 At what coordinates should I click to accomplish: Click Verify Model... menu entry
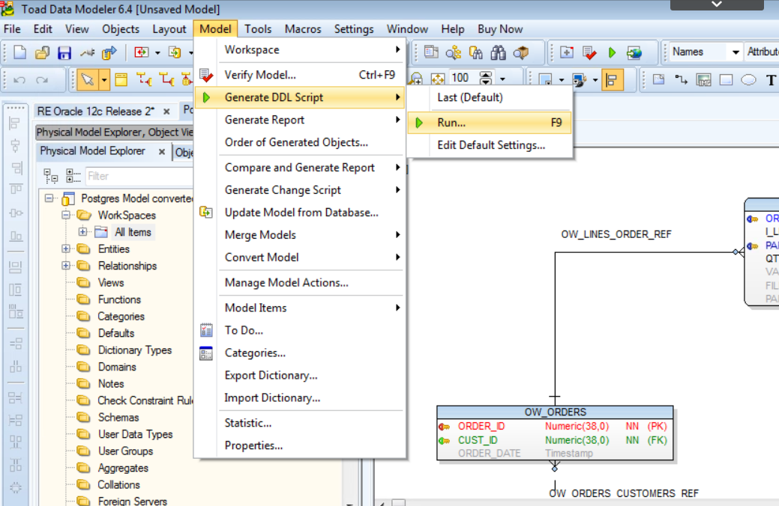pos(300,75)
